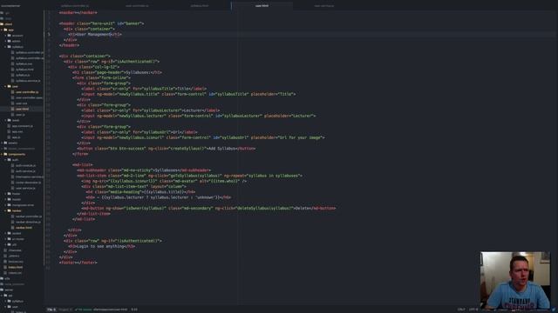This screenshot has height=313, width=558.
Task: Click the folder icon beside the client root
Action: pos(2,24)
